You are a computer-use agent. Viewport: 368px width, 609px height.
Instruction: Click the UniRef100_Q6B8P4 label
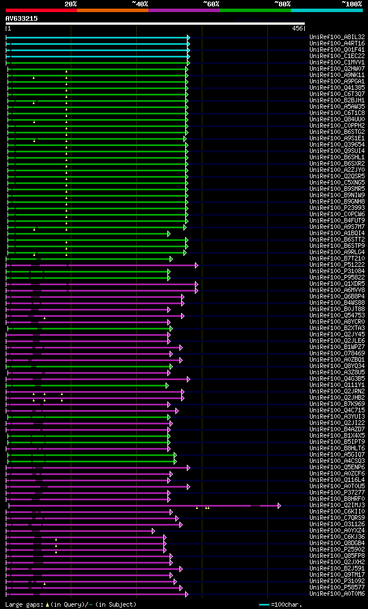tap(337, 297)
